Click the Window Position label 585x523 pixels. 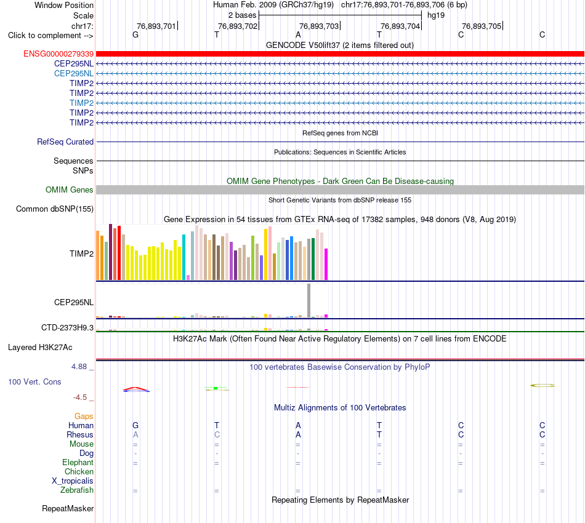(64, 5)
